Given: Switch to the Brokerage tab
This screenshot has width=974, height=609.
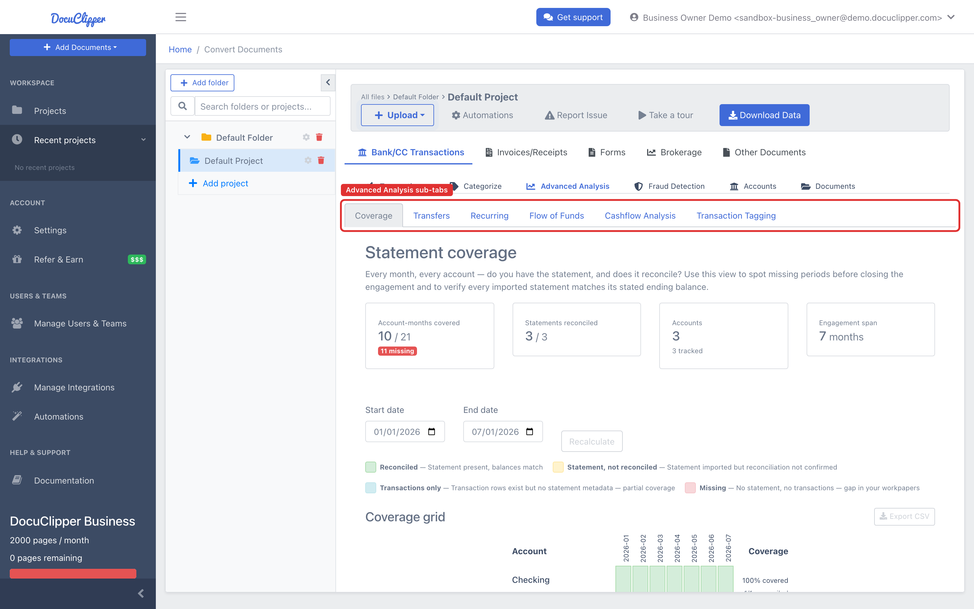Looking at the screenshot, I should click(674, 152).
